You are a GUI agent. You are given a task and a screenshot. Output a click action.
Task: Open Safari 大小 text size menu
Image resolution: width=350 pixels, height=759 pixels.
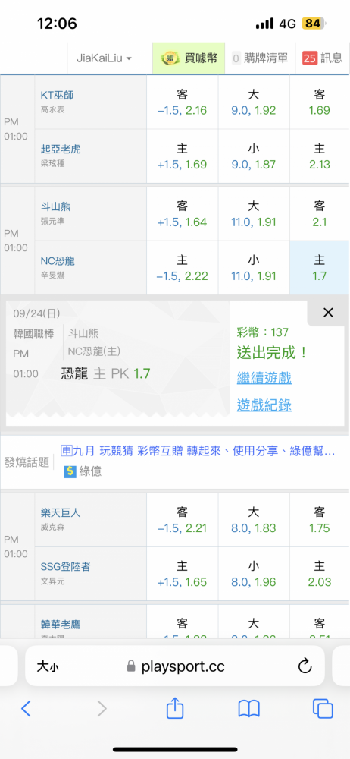click(48, 666)
